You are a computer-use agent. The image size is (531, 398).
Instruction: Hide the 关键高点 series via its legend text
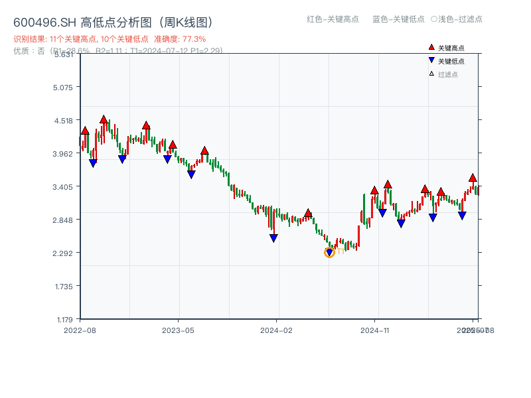point(451,48)
